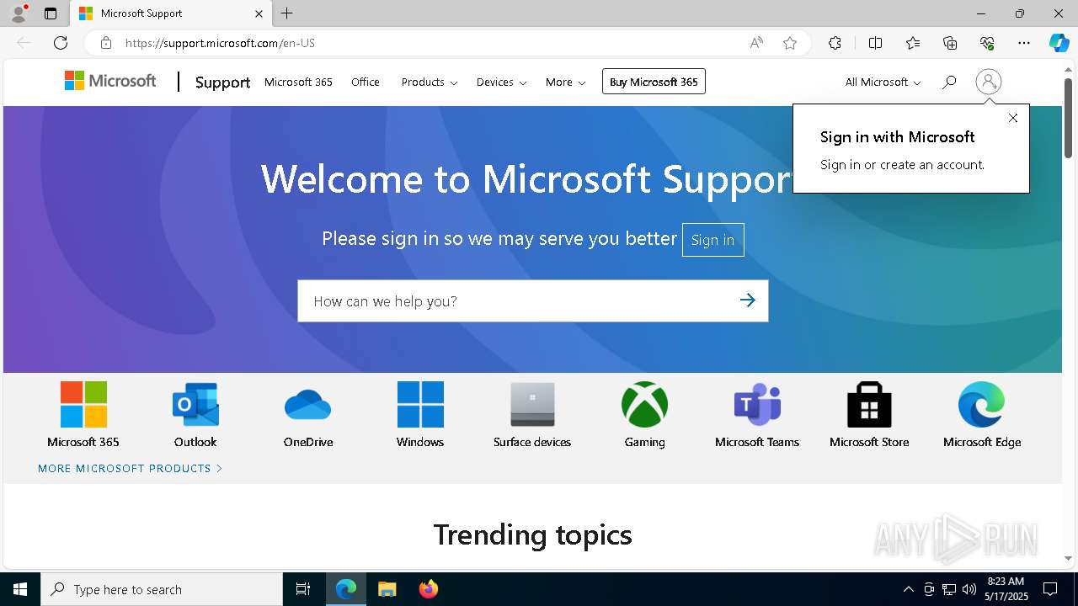Screen dimensions: 1078x606
Task: Open the Windows product icon
Action: tap(420, 405)
